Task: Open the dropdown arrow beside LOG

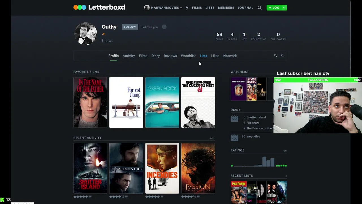Action: (284, 8)
